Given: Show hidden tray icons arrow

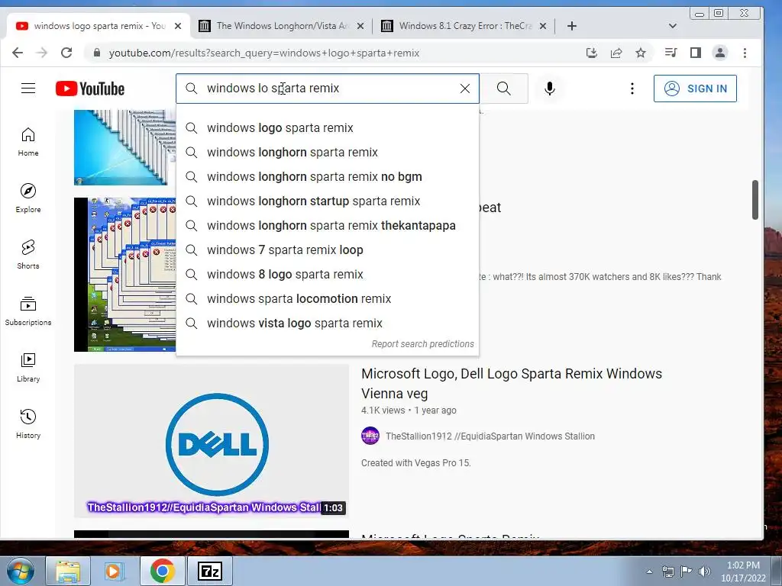Looking at the screenshot, I should [x=649, y=572].
